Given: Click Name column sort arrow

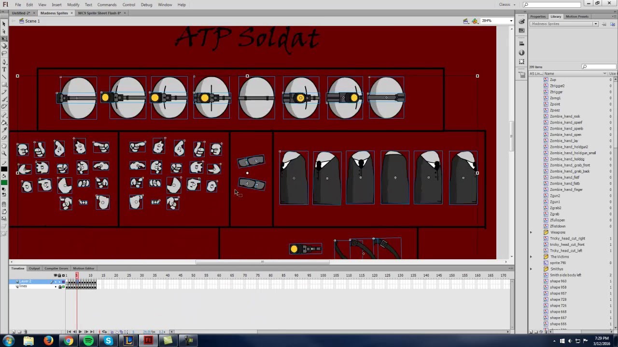Looking at the screenshot, I should coord(604,74).
